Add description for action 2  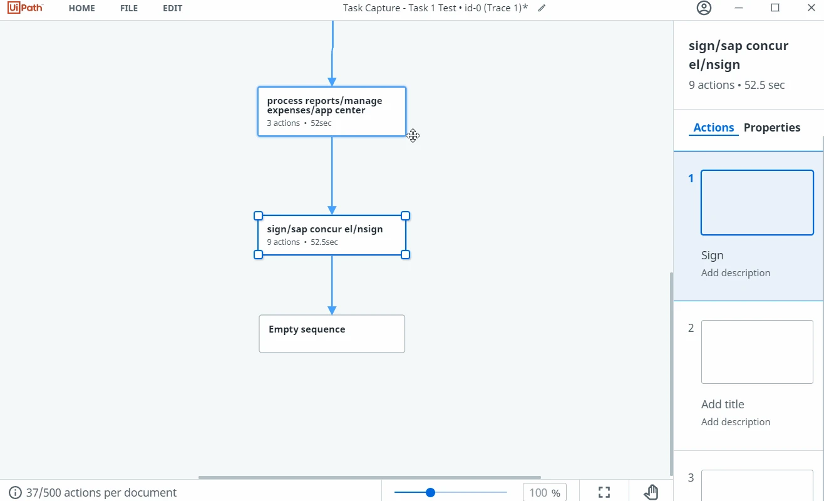736,422
